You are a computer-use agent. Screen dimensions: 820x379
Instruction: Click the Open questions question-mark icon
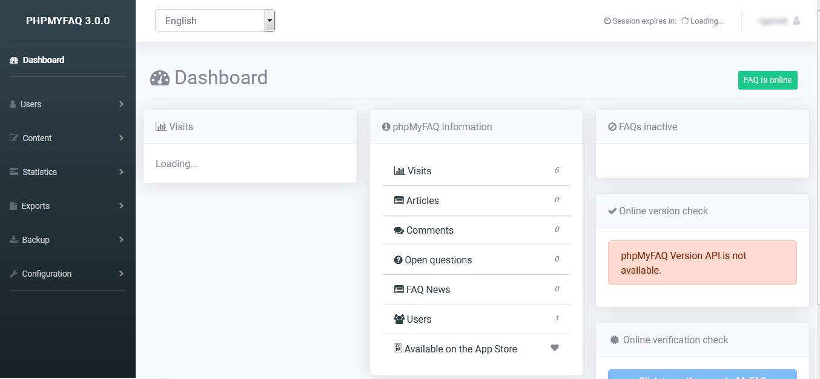point(398,260)
